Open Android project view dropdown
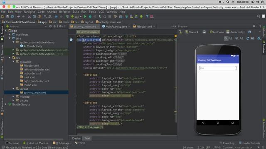This screenshot has height=149, width=266. click(27, 26)
